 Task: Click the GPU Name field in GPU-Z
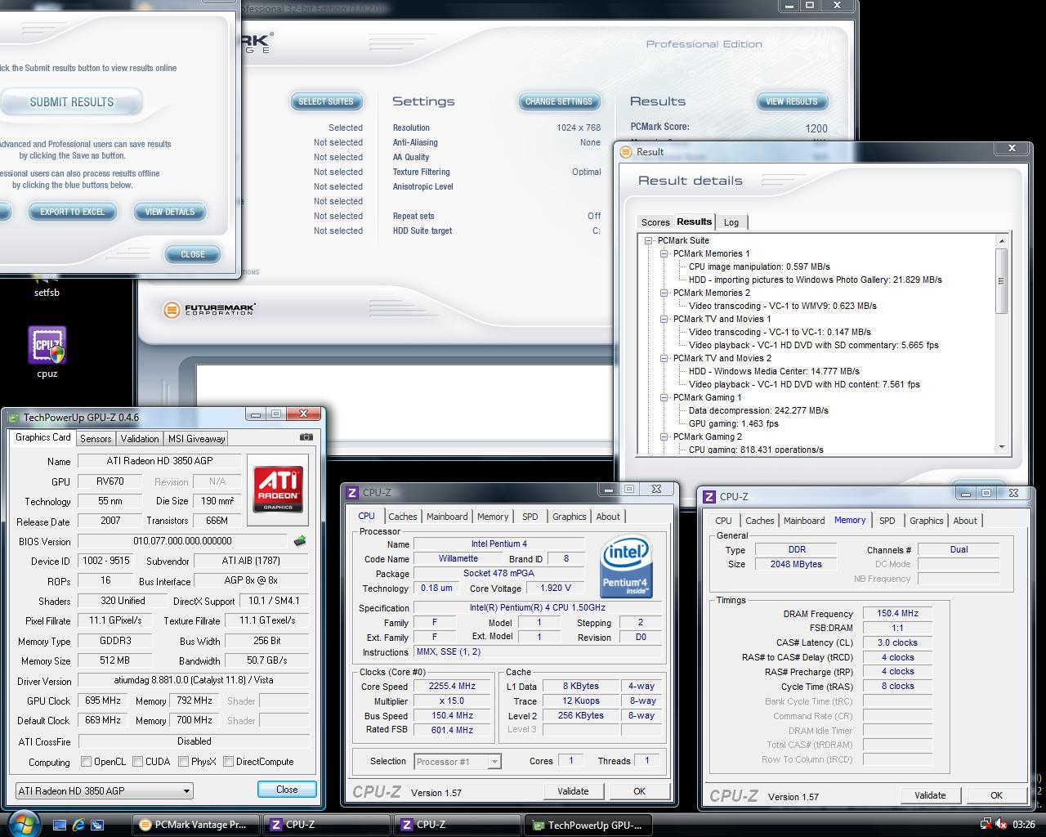point(160,461)
